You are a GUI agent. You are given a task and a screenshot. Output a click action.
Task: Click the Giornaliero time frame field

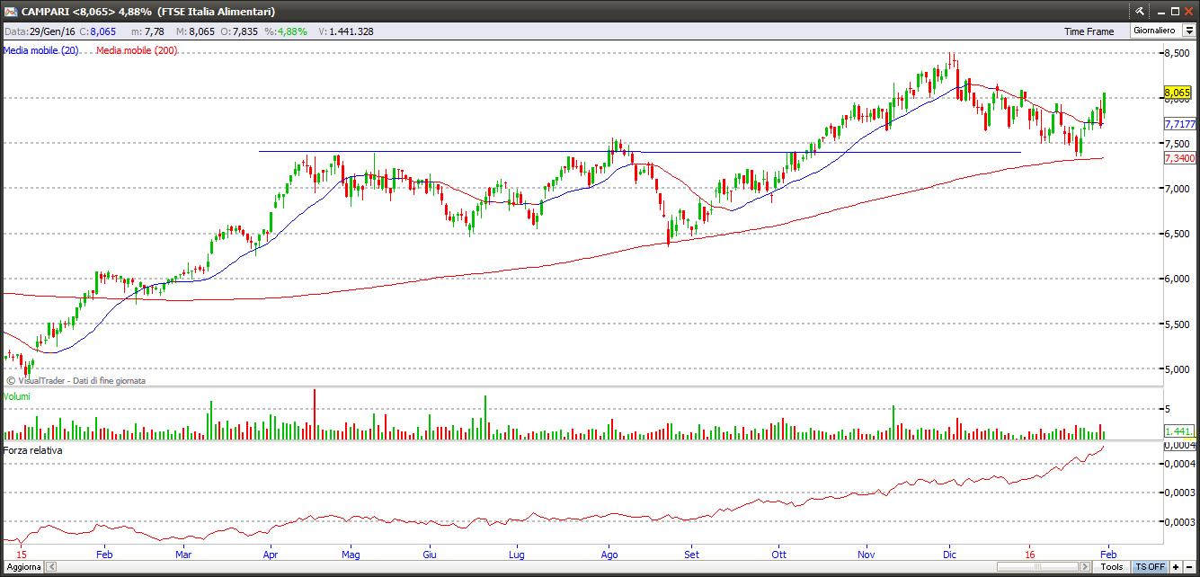coord(1156,31)
